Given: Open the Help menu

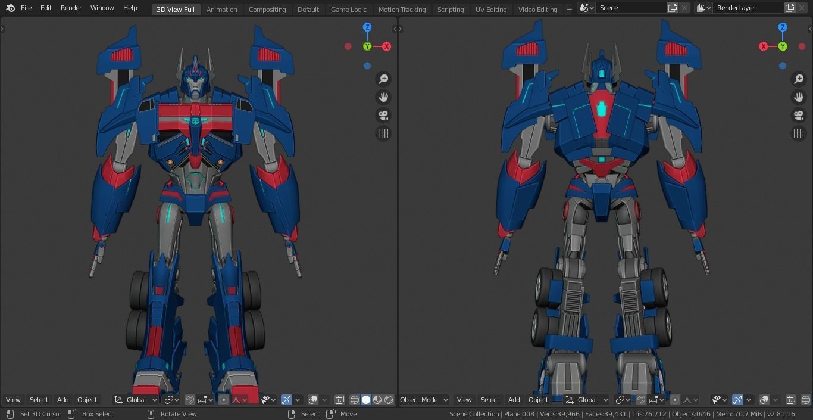Looking at the screenshot, I should [x=130, y=8].
